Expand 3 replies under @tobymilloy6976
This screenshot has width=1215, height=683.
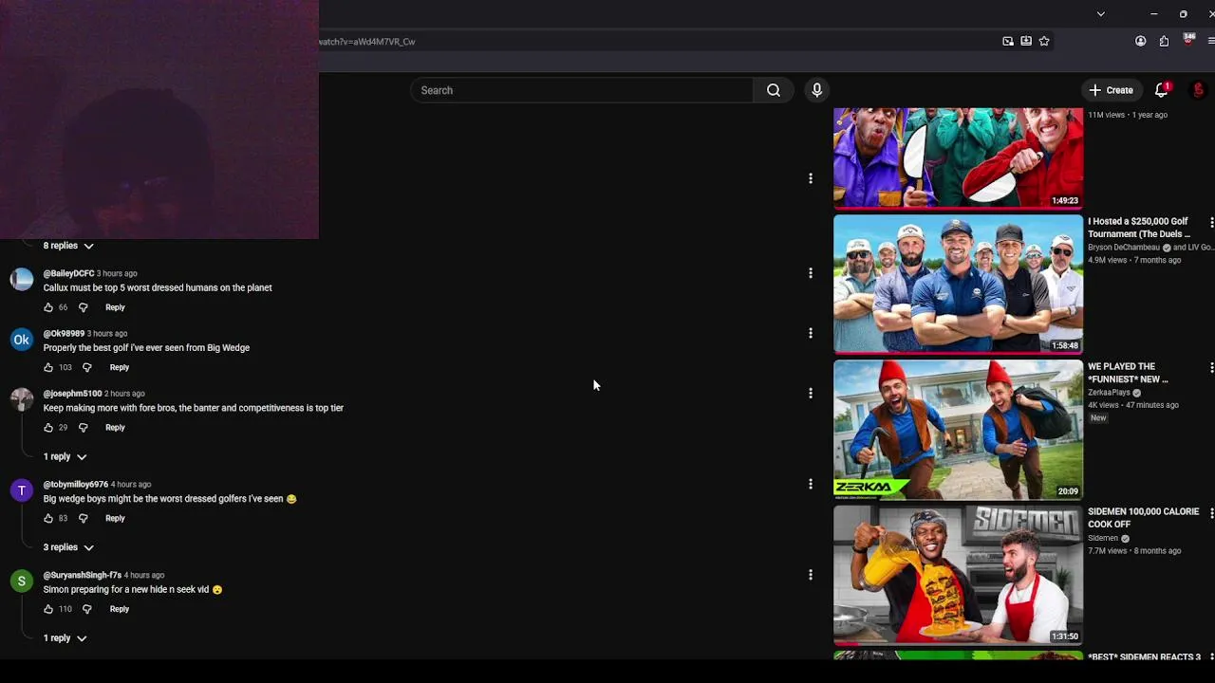click(x=68, y=547)
